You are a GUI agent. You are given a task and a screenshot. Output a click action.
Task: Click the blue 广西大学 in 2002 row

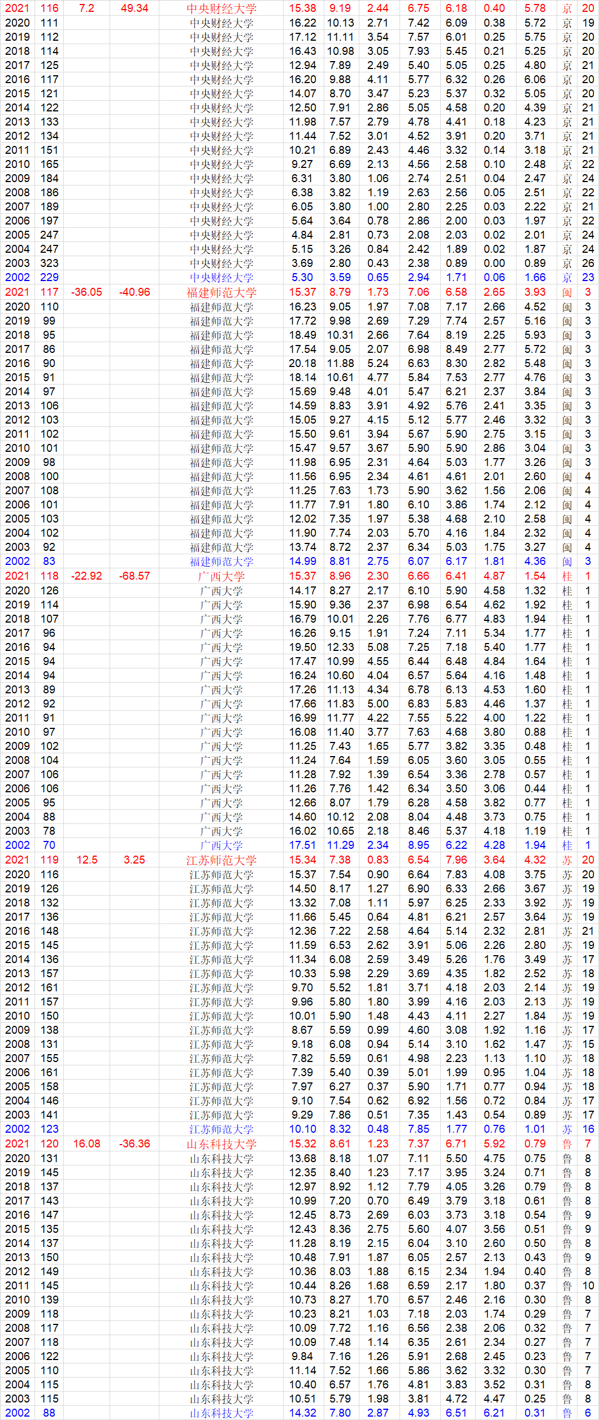[x=222, y=845]
